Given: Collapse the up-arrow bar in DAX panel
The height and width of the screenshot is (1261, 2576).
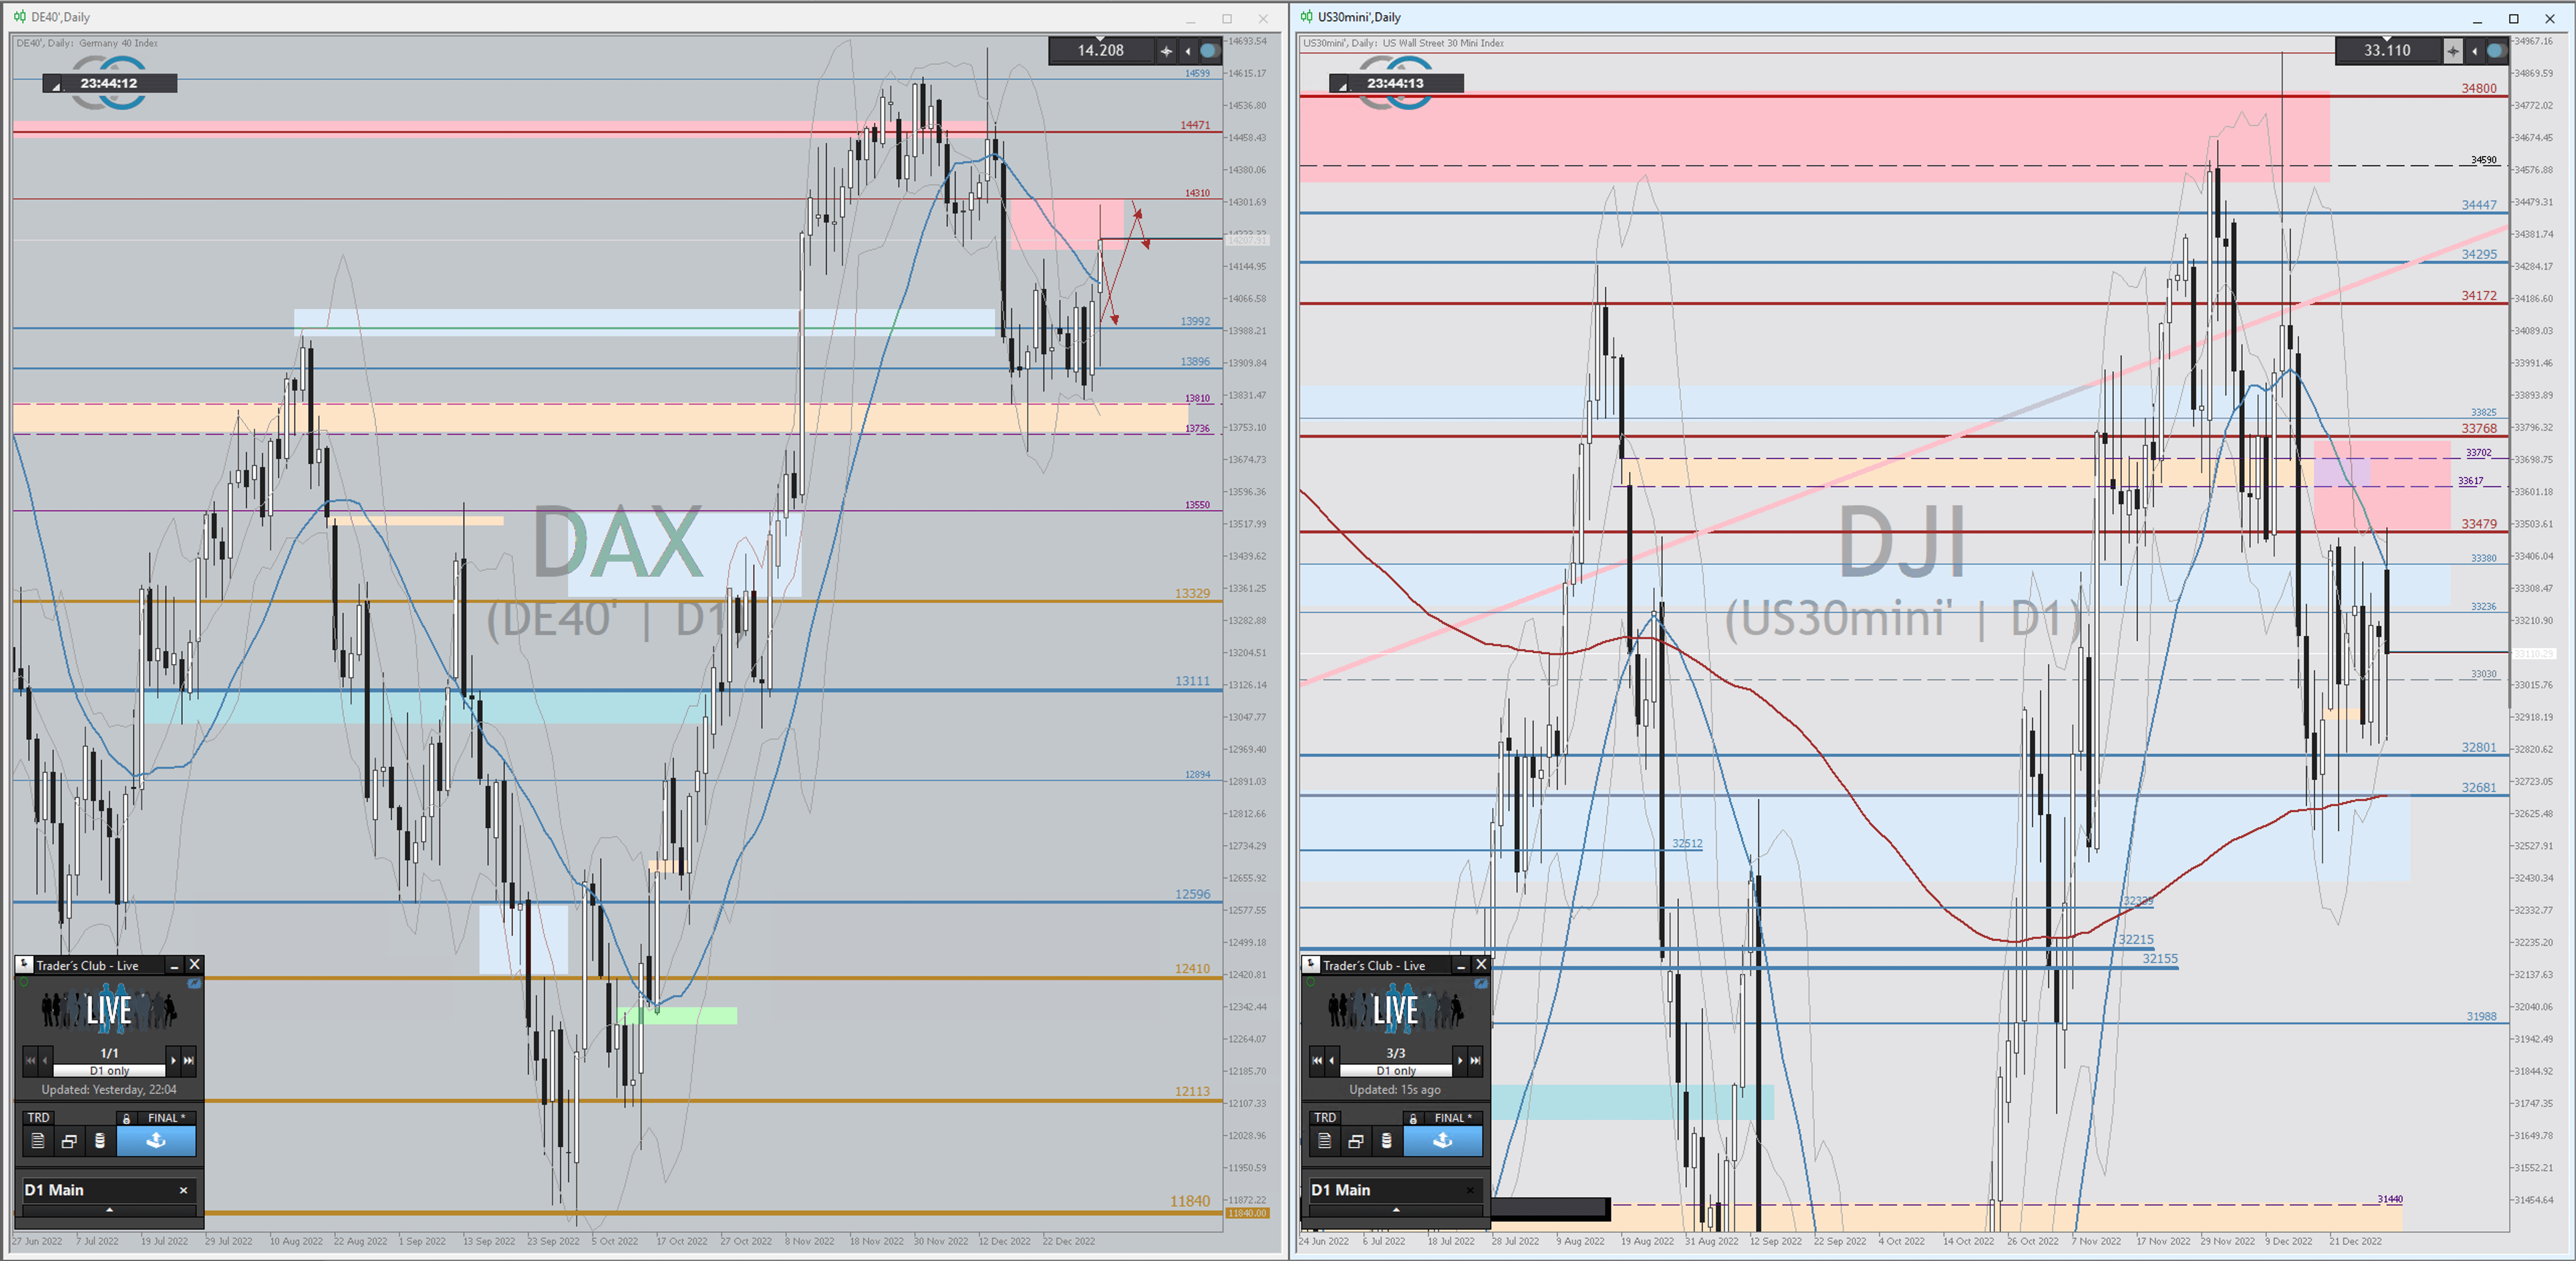Looking at the screenshot, I should (x=109, y=1210).
